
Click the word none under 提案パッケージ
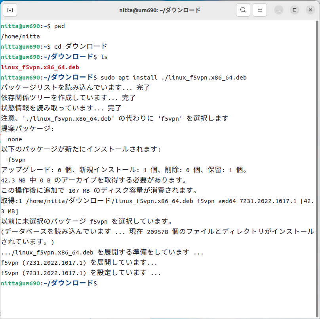click(15, 139)
